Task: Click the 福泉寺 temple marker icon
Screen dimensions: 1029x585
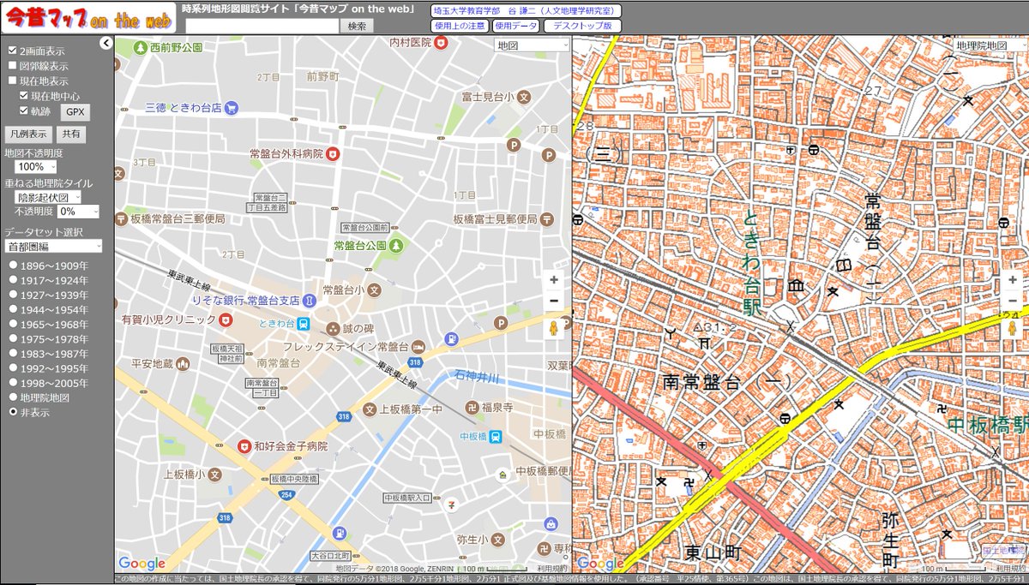Action: (x=472, y=406)
